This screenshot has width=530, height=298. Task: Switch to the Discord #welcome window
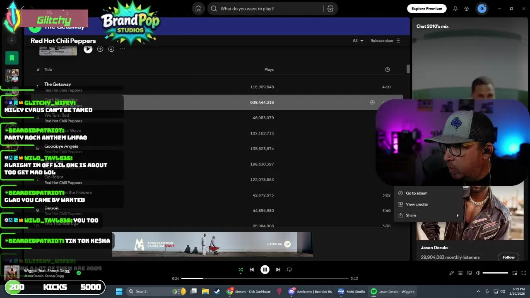point(311,291)
